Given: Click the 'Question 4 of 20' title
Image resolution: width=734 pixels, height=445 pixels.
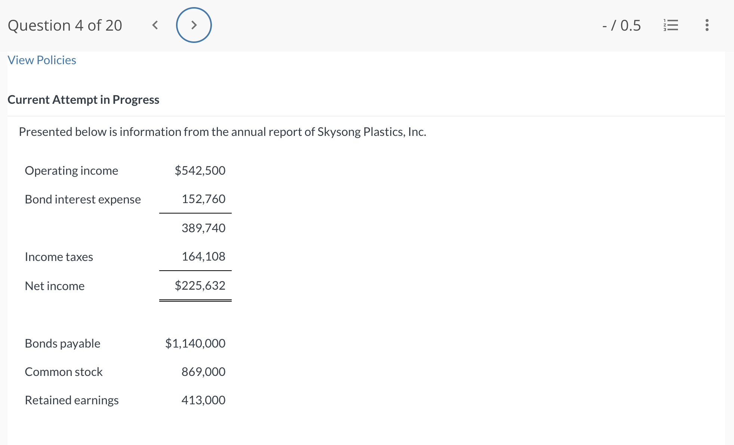Looking at the screenshot, I should (65, 25).
